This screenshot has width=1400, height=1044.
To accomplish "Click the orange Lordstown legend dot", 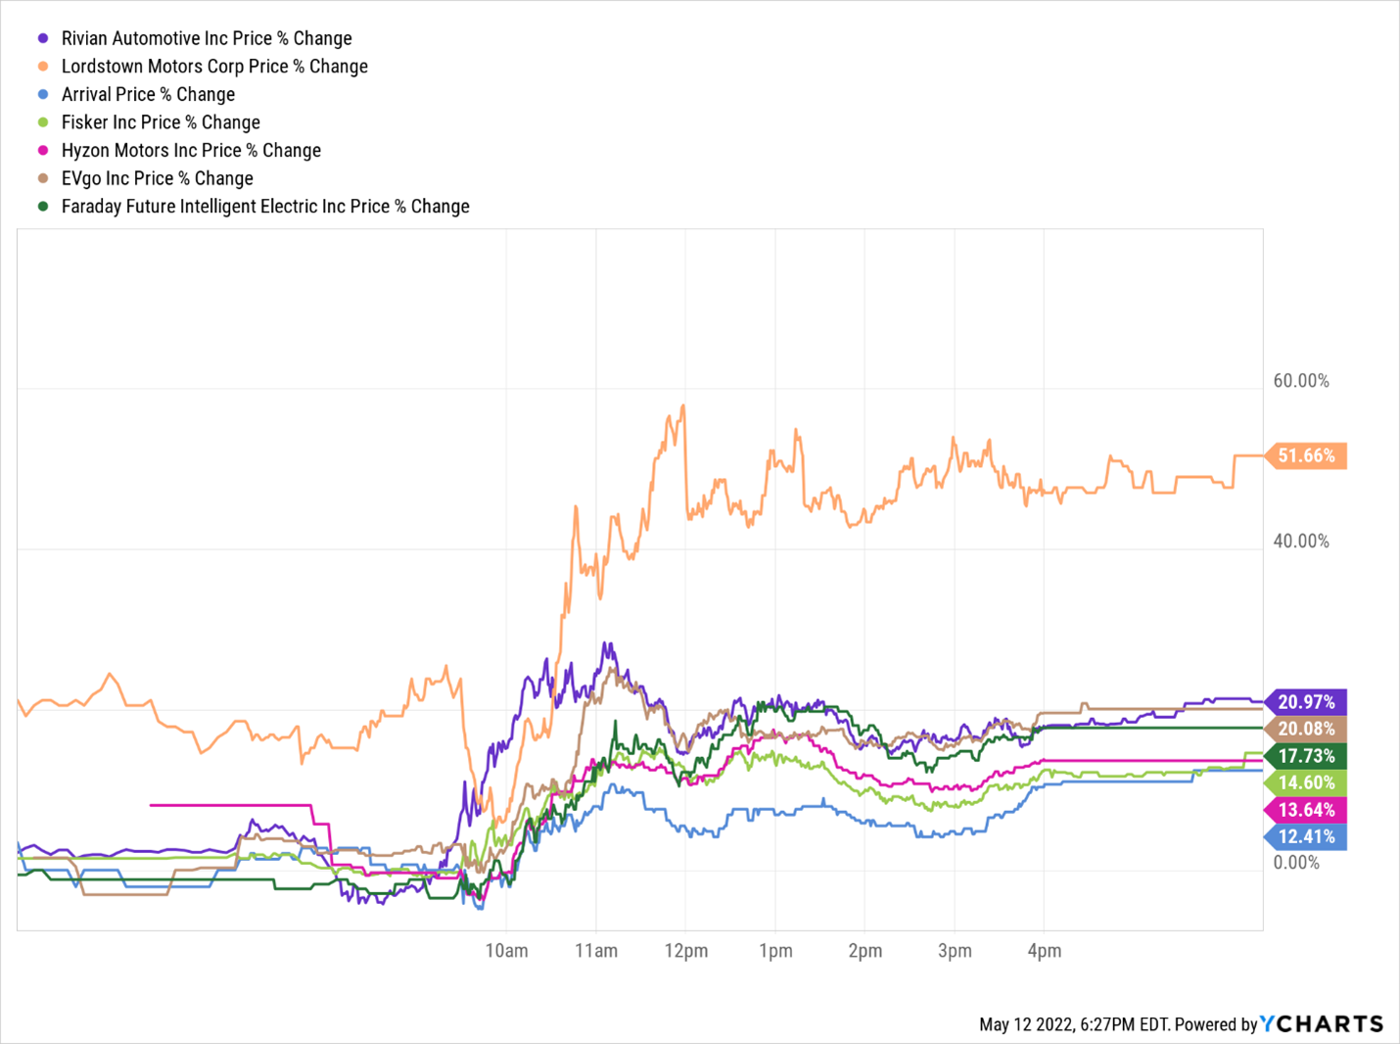I will coord(43,67).
